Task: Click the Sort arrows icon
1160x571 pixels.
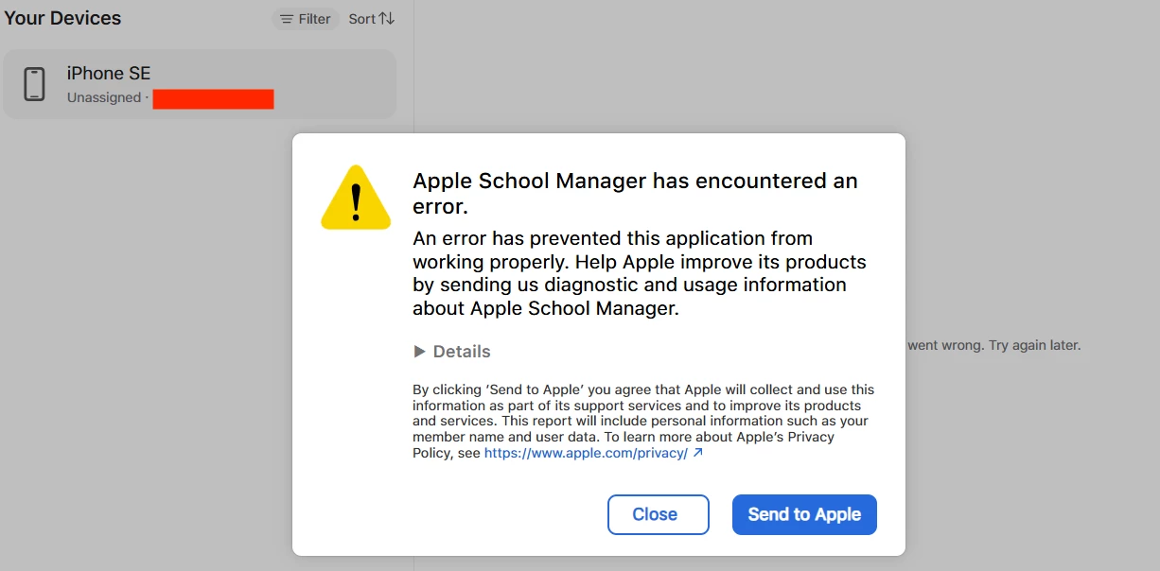Action: [x=387, y=19]
